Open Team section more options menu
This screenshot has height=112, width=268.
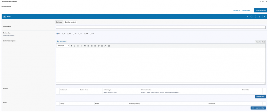[259, 16]
